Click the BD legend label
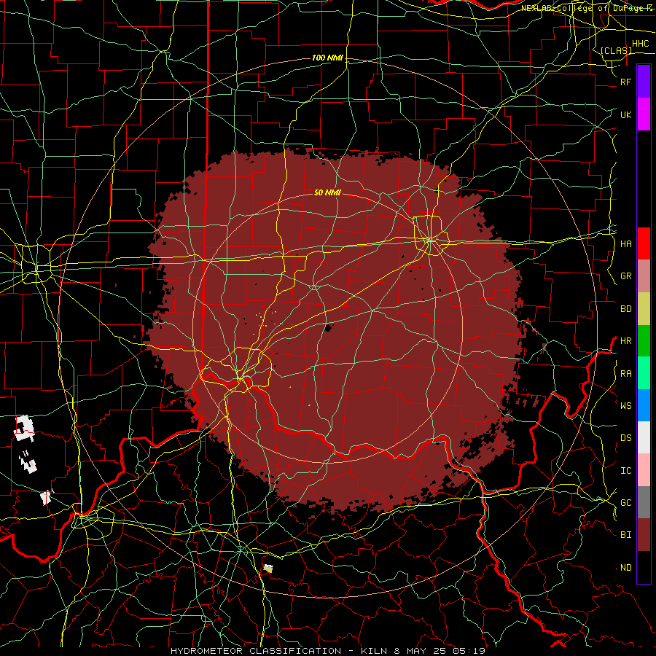Image resolution: width=656 pixels, height=656 pixels. [626, 309]
